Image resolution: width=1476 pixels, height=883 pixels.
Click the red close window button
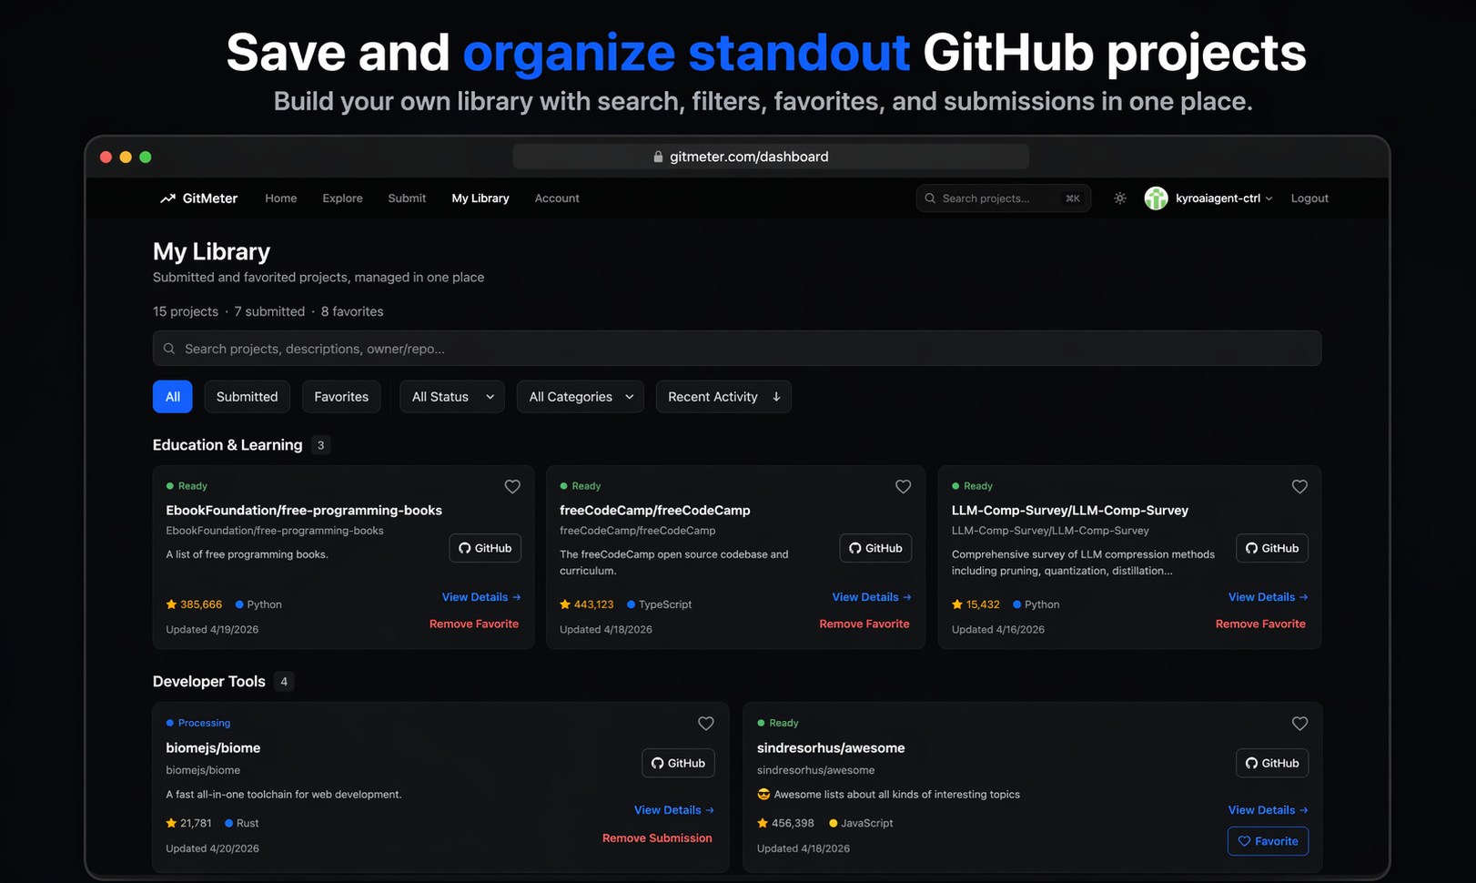[106, 157]
